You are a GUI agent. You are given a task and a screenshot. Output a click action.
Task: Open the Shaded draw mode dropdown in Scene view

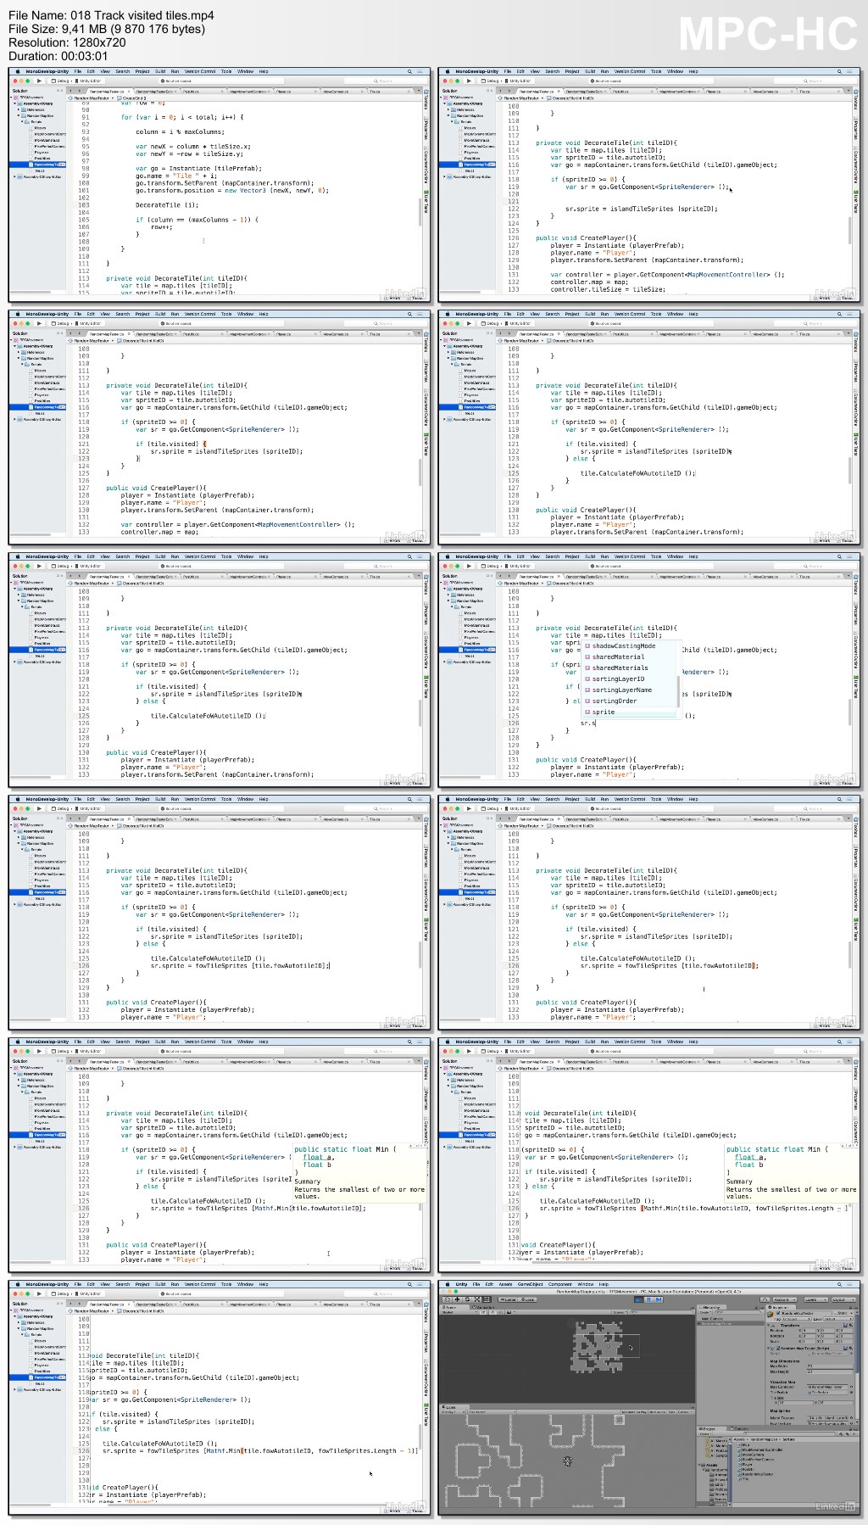[x=459, y=1312]
